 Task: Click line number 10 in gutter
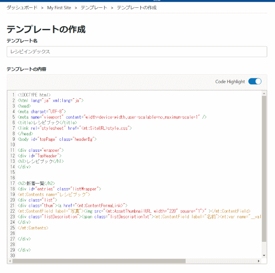tap(12, 145)
